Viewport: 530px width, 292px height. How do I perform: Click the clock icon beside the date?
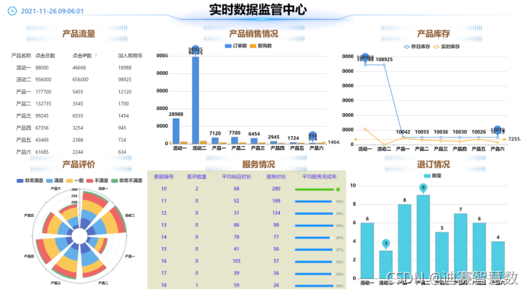coord(12,11)
